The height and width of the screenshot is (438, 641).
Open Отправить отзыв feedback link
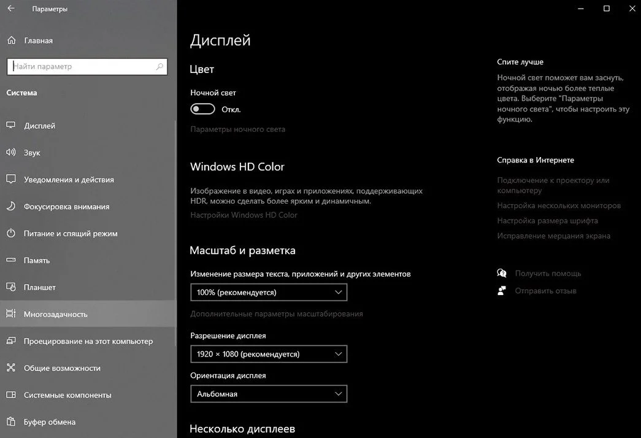545,291
